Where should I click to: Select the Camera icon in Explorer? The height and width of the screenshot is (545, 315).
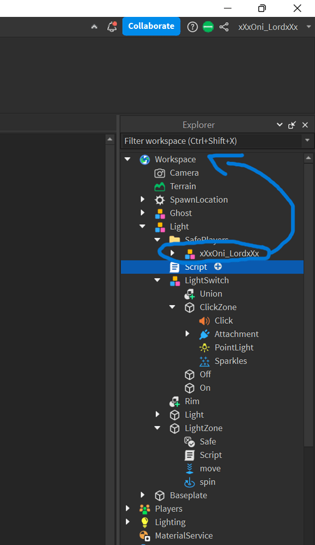point(160,173)
